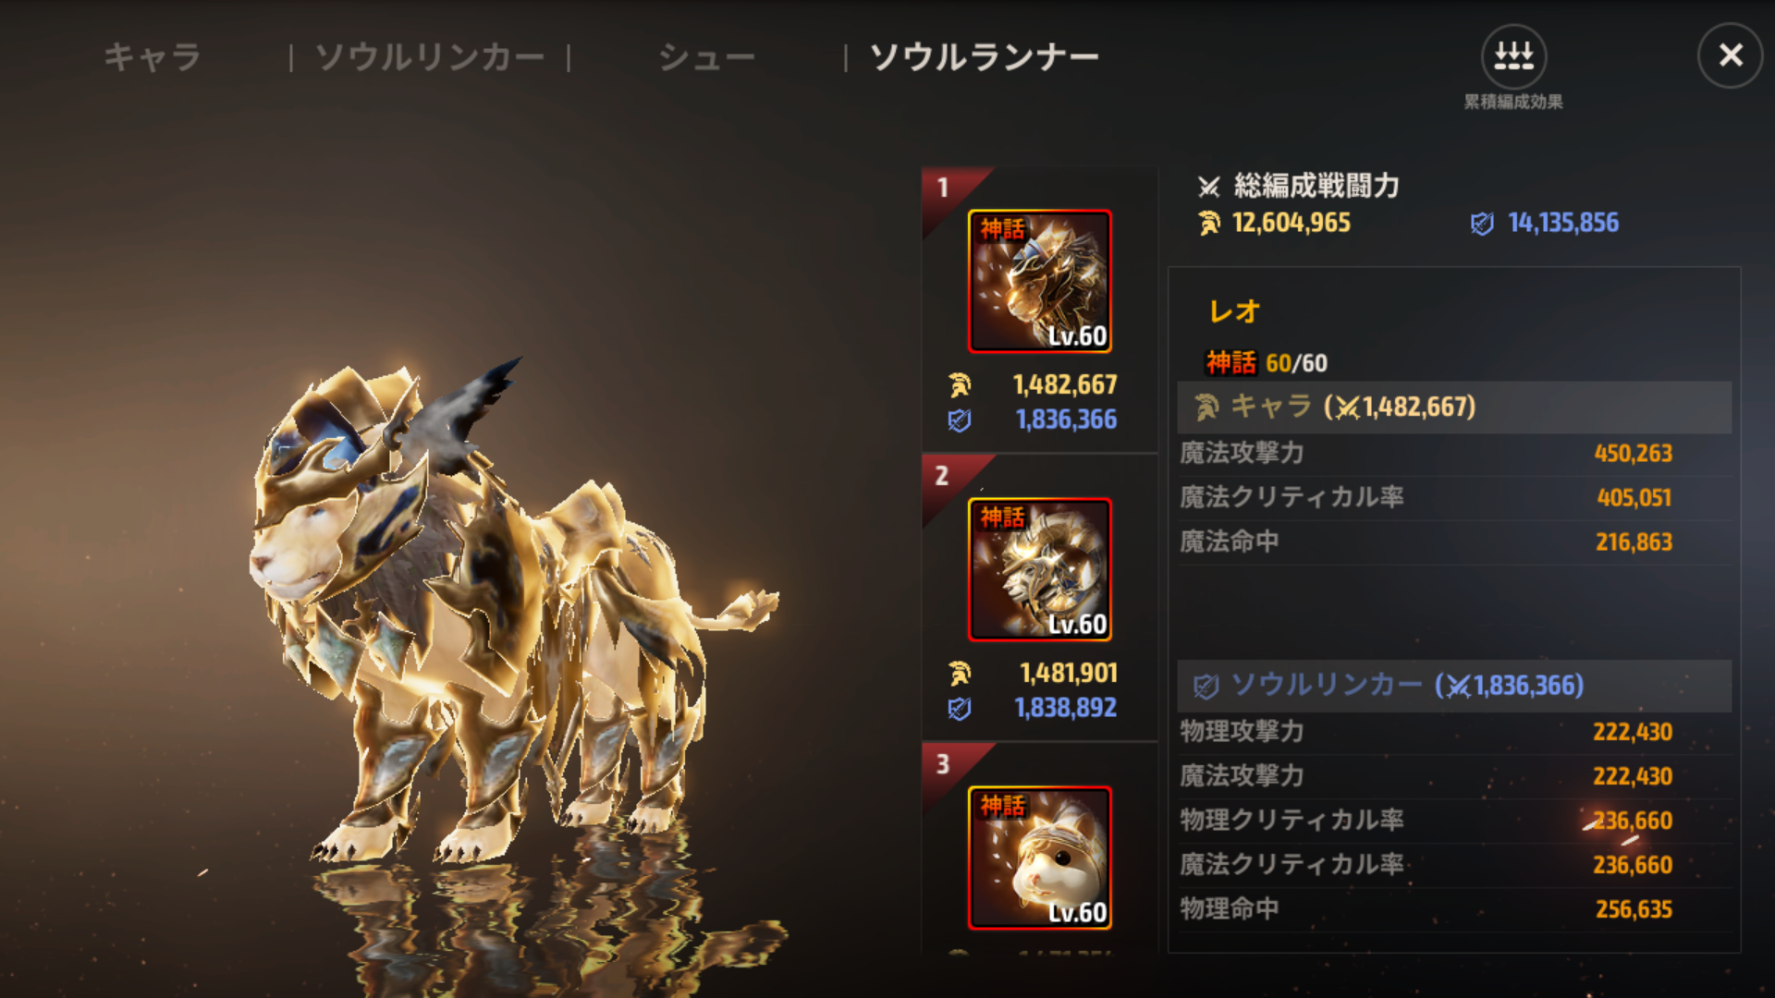Click shield icon next to 1,838,892
The width and height of the screenshot is (1775, 998).
[x=960, y=709]
